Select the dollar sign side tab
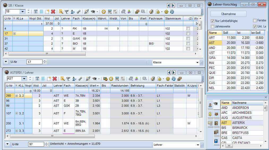Screen dimensions: 269x150 [210, 114]
